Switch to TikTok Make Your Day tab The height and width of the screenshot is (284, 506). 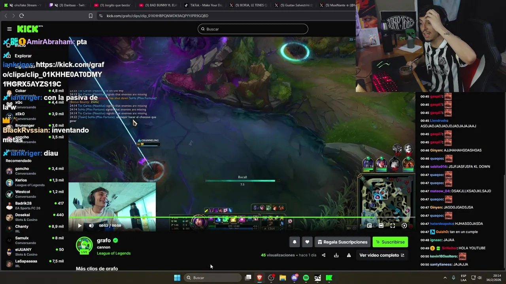click(203, 5)
